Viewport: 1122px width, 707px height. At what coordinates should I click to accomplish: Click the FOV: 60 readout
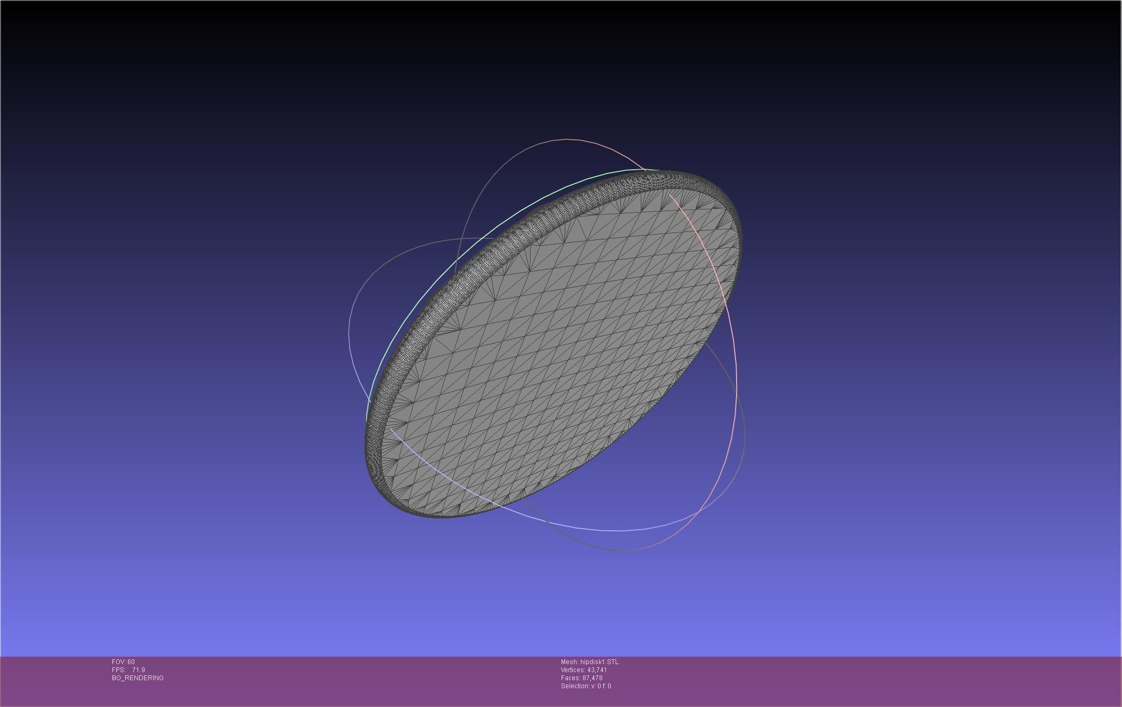point(123,662)
